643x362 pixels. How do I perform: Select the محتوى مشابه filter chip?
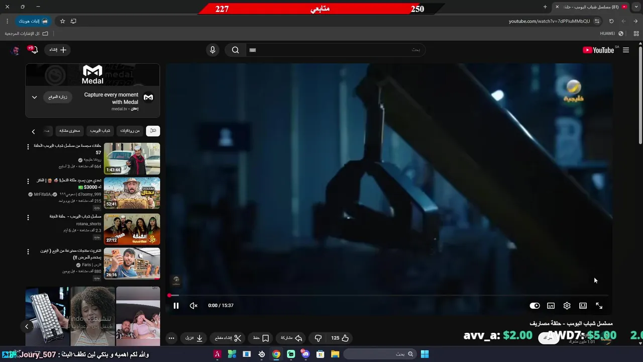(70, 131)
